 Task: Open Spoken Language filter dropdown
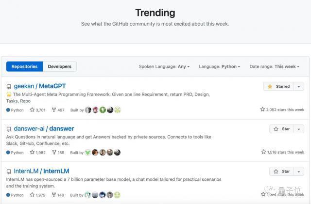pos(164,67)
